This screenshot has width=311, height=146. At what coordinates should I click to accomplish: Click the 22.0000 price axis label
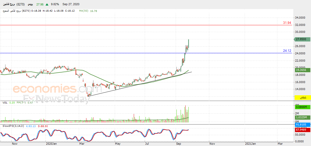tap(301, 61)
